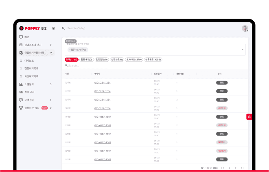The width and height of the screenshot is (269, 172).
Task: Go to the previous page of results
Action: [229, 168]
